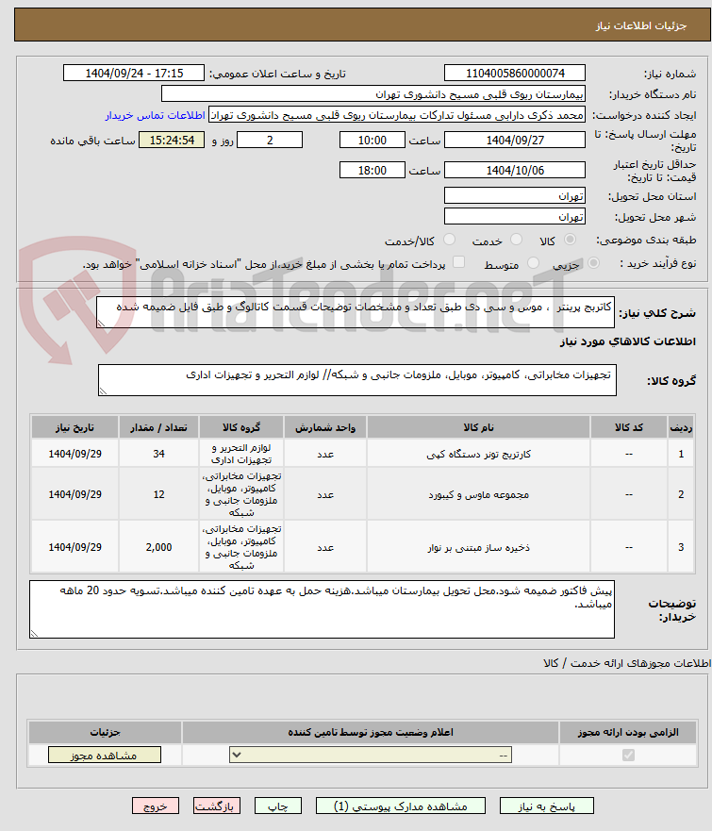Click the remaining time field 15:24:54
712x831 pixels.
click(x=172, y=140)
